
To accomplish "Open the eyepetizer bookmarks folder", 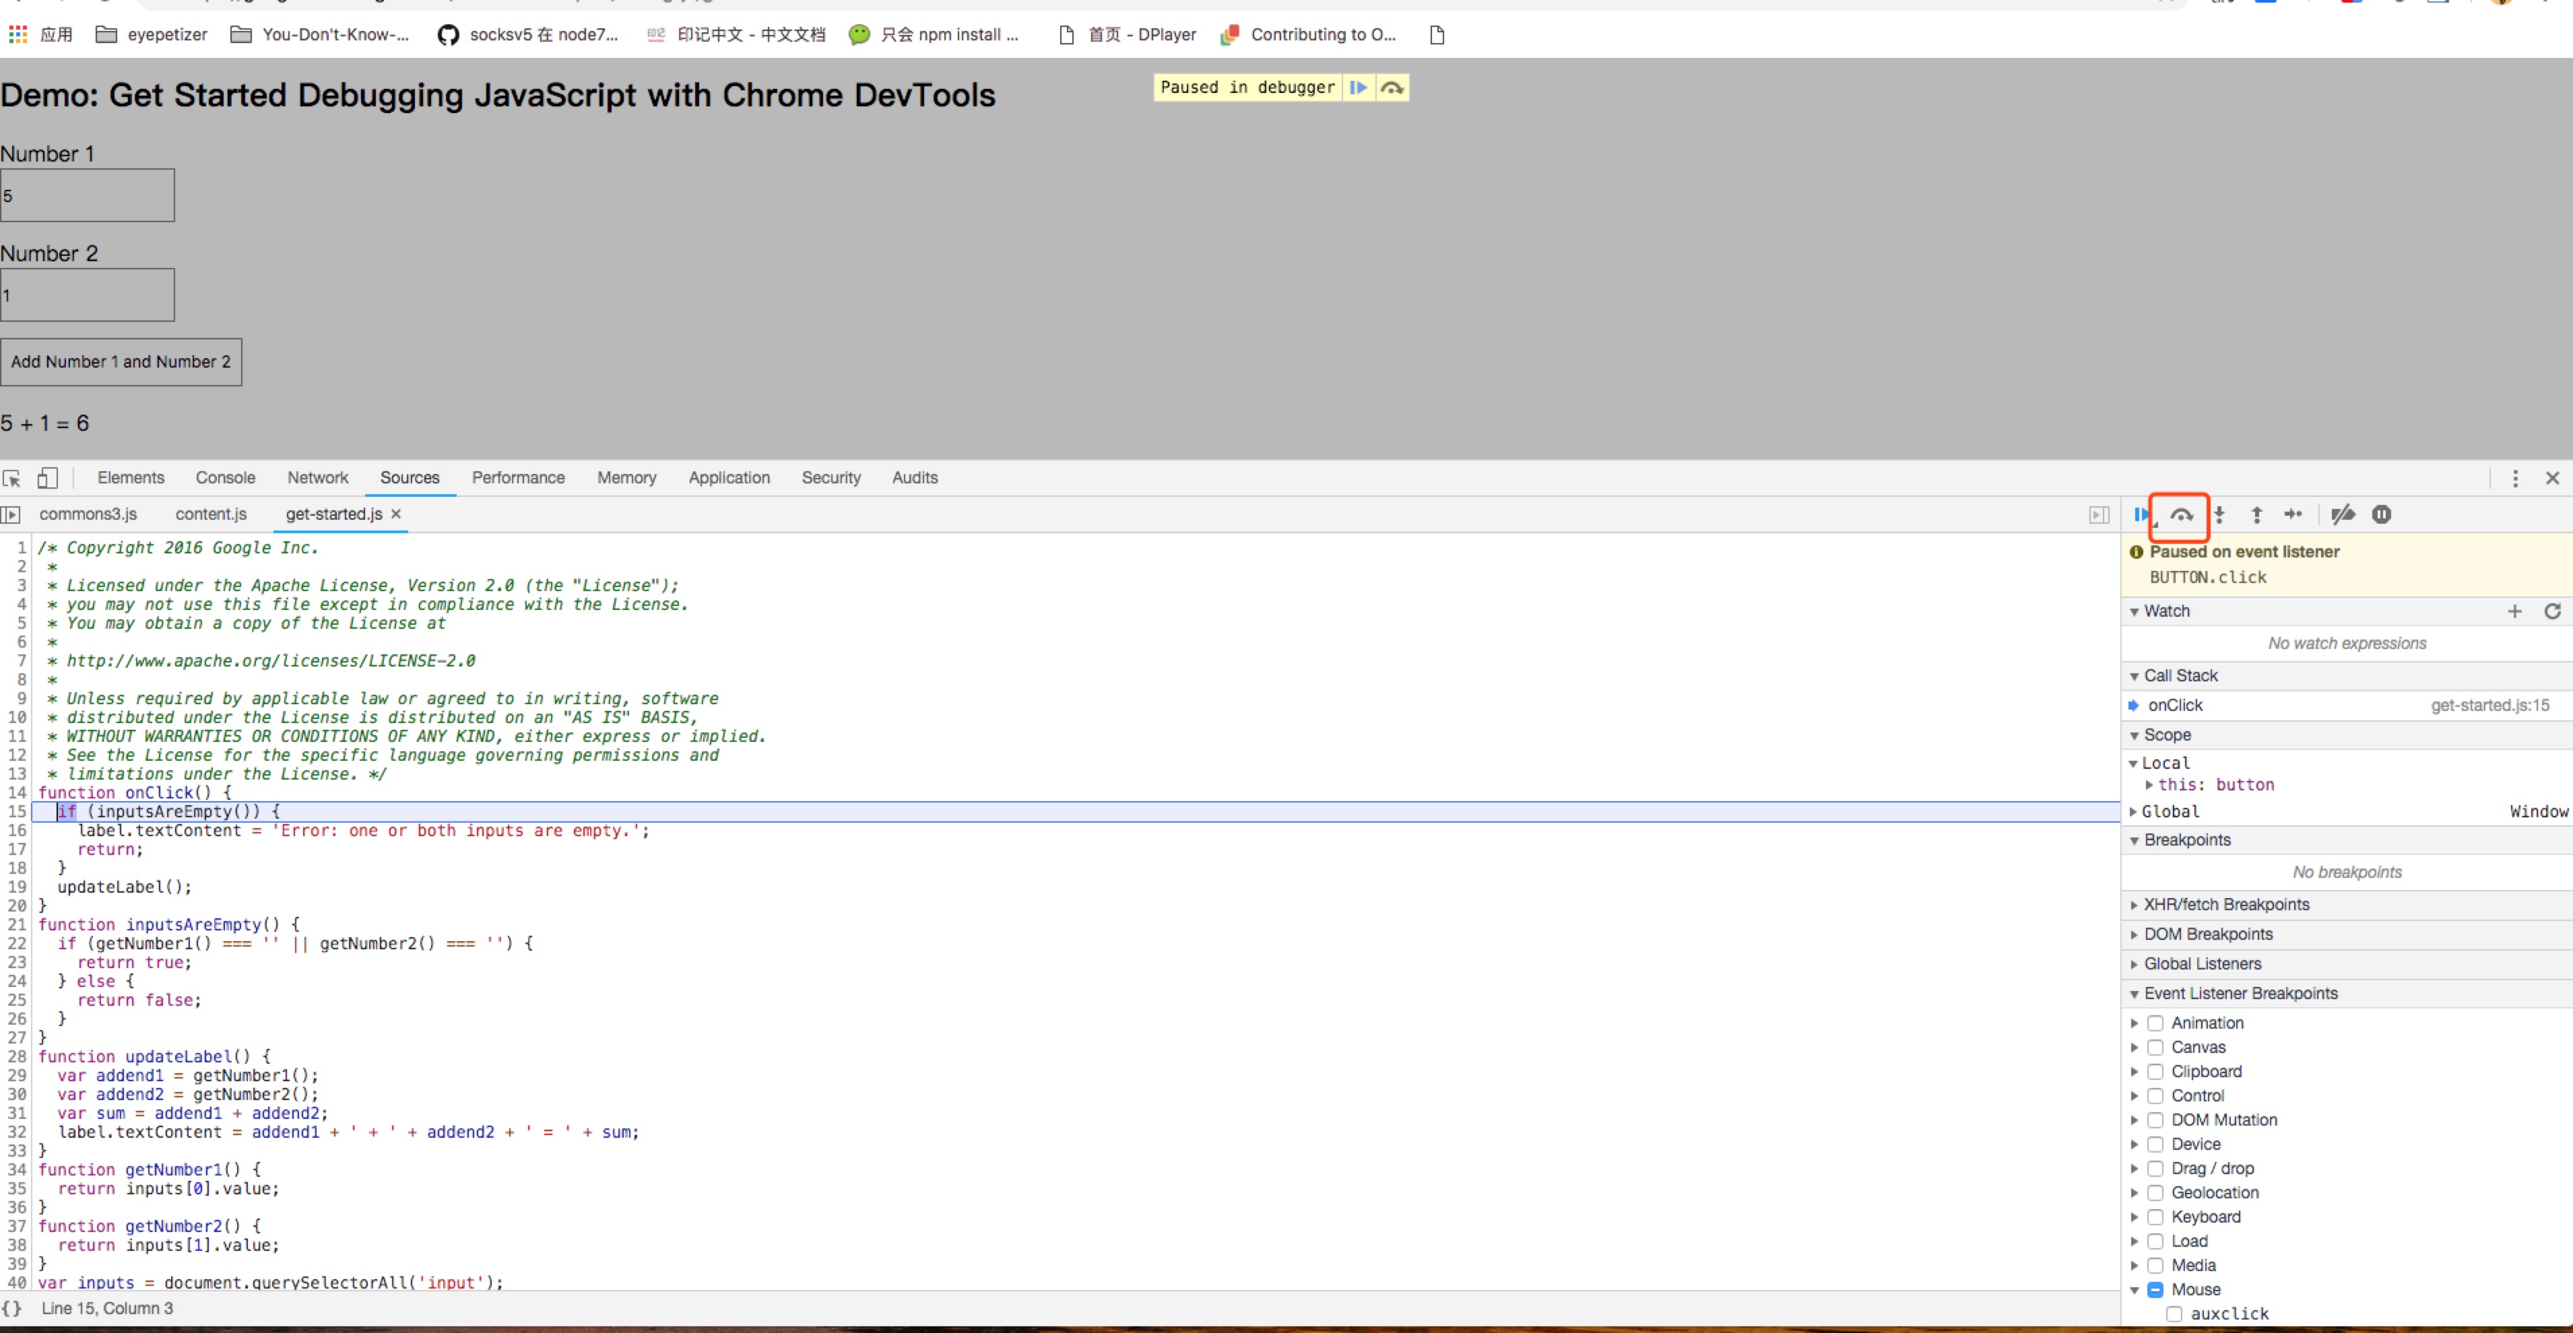I will 152,35.
